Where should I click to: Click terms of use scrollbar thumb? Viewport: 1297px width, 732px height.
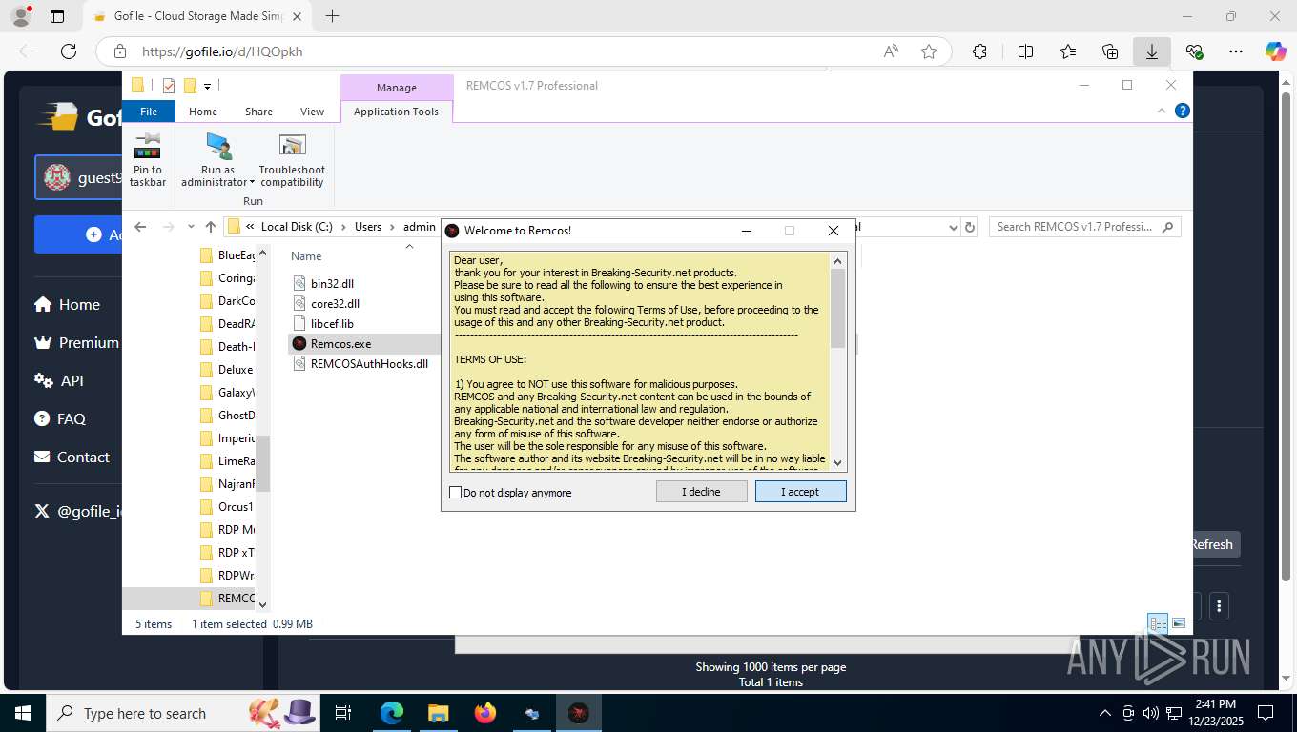tap(838, 308)
